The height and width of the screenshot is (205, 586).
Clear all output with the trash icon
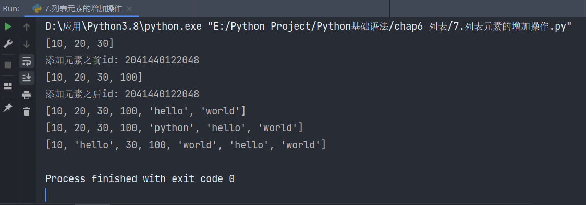point(26,111)
